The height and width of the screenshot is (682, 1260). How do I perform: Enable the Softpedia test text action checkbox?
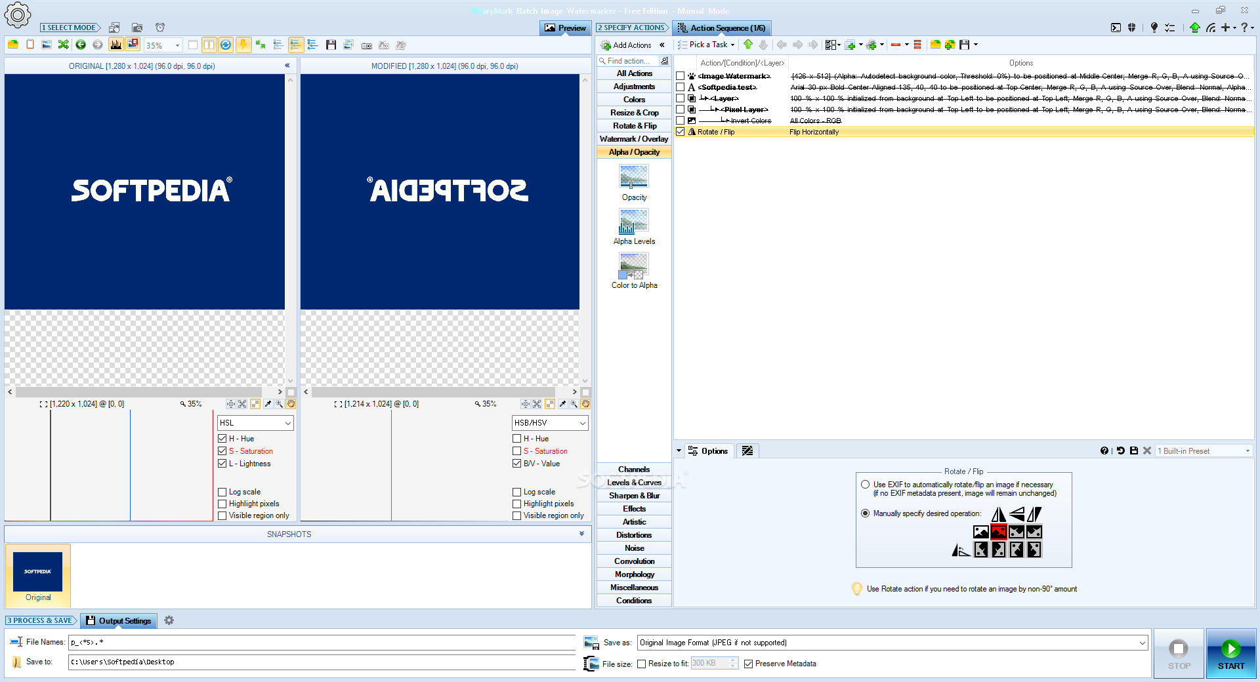pos(681,87)
